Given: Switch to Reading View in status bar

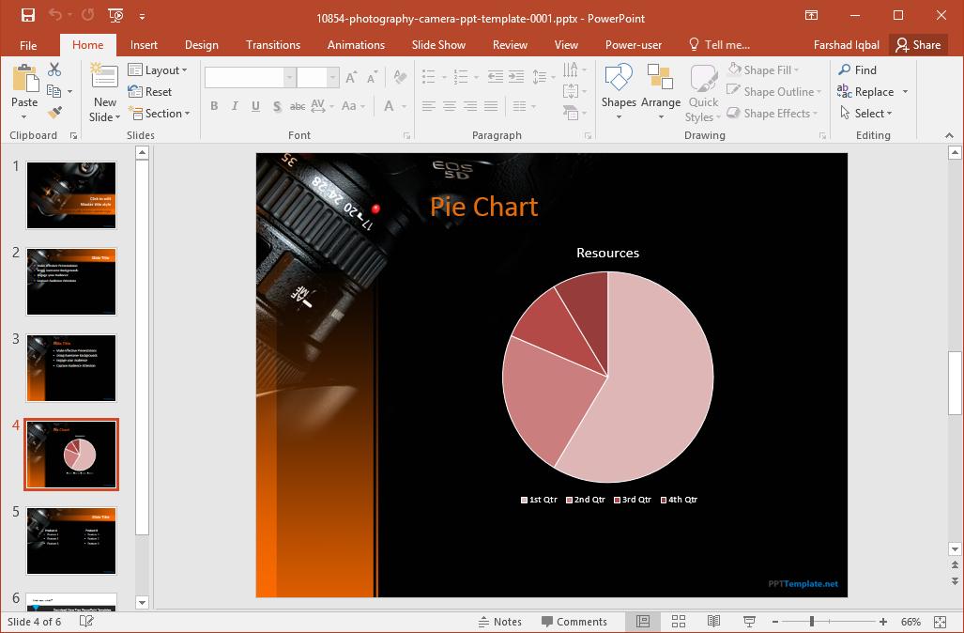Looking at the screenshot, I should (x=713, y=622).
